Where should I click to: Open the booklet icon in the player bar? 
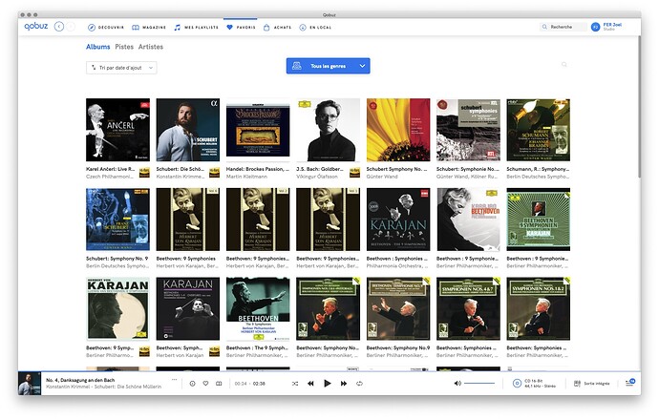[x=219, y=384]
